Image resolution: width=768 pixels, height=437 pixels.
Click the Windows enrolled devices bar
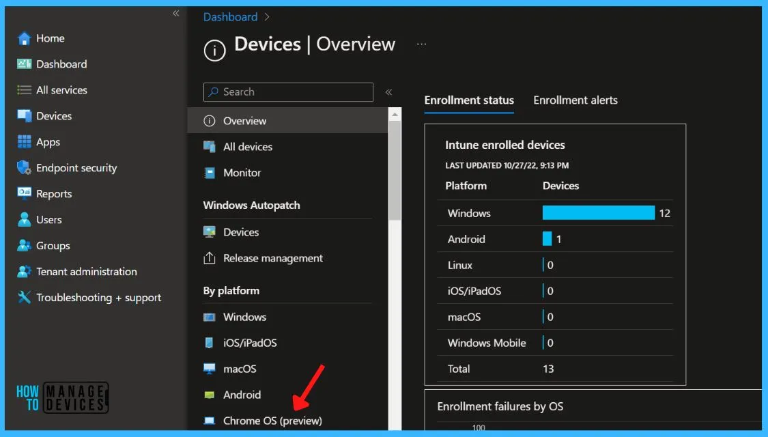[x=599, y=212]
